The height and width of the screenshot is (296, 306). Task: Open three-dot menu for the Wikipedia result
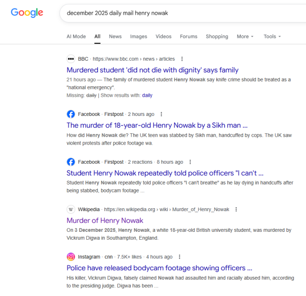[236, 209]
